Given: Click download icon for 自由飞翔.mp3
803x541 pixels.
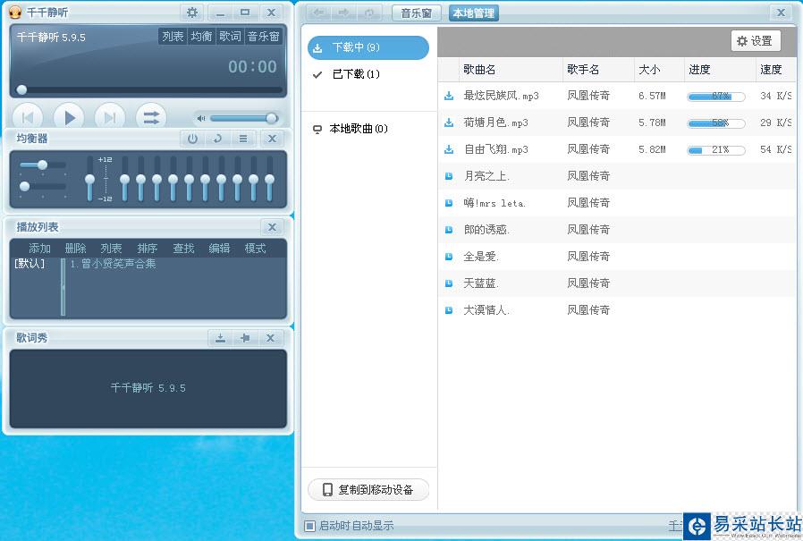Looking at the screenshot, I should (x=449, y=149).
